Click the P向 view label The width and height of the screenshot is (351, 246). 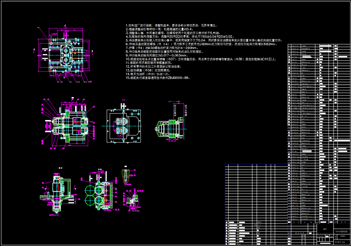pyautogui.click(x=123, y=100)
